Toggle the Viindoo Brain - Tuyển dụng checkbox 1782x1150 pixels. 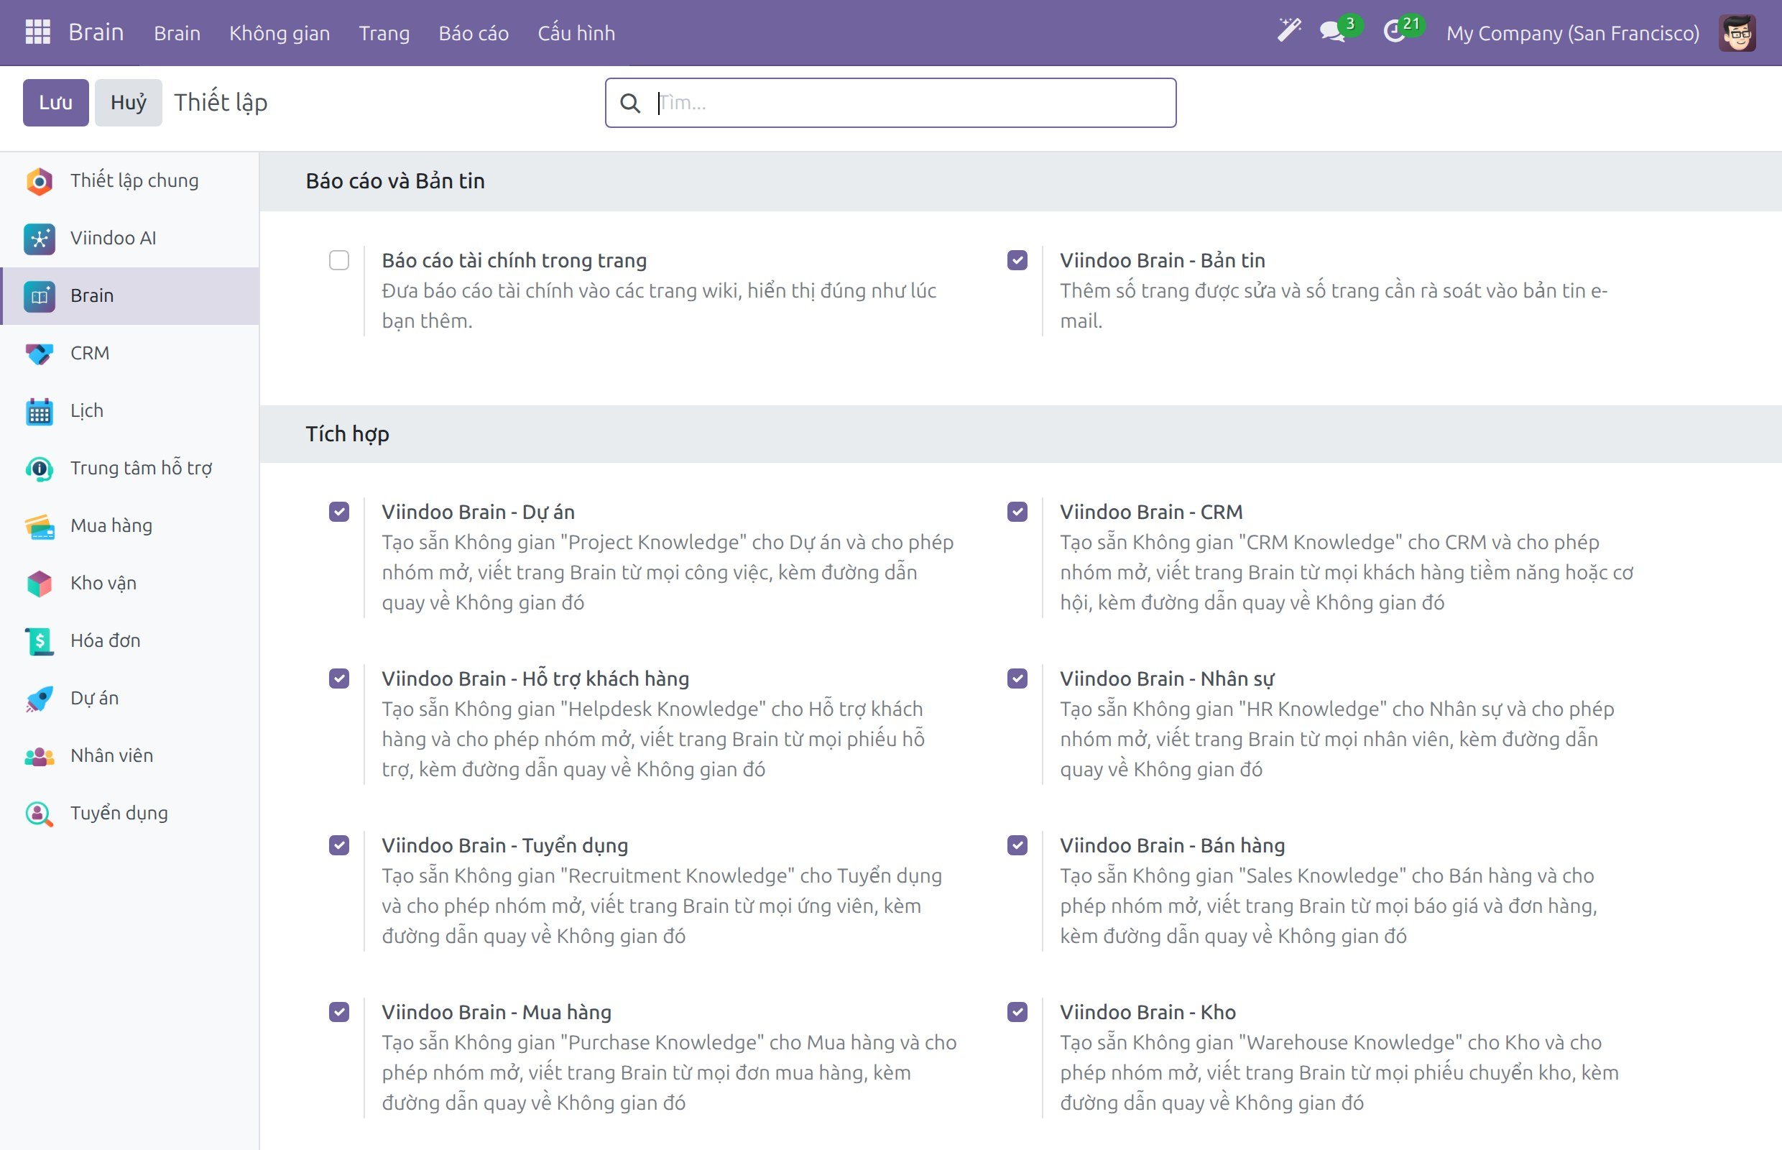(x=339, y=845)
